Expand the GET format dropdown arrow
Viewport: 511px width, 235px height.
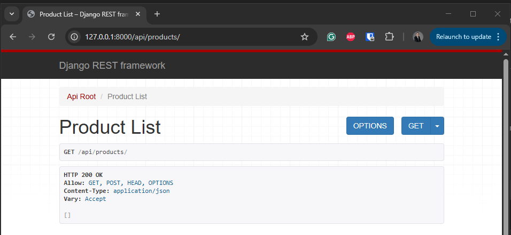click(x=437, y=126)
